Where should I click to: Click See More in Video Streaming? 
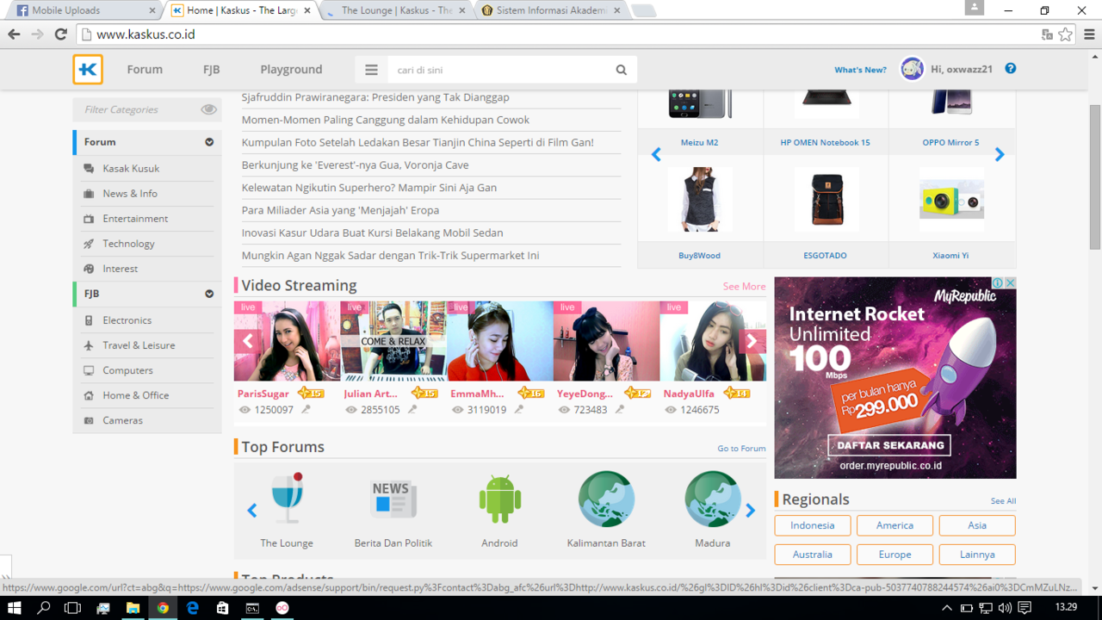point(744,286)
